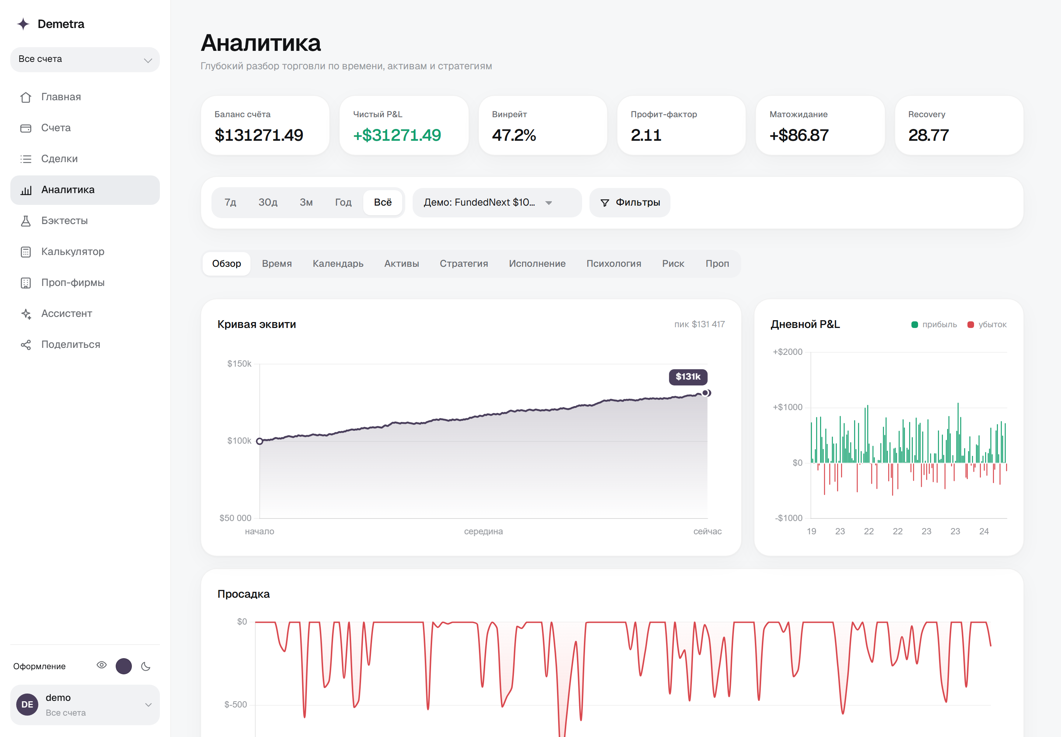The height and width of the screenshot is (737, 1061).
Task: Expand the demo user menu chevron
Action: (148, 705)
